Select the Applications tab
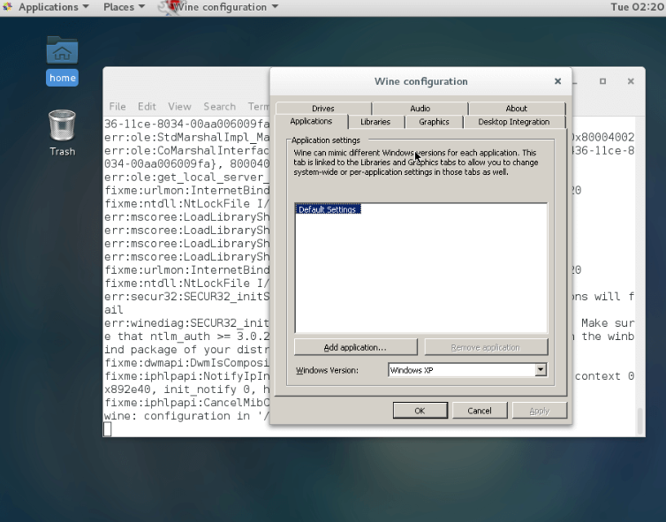The height and width of the screenshot is (522, 666). (311, 121)
